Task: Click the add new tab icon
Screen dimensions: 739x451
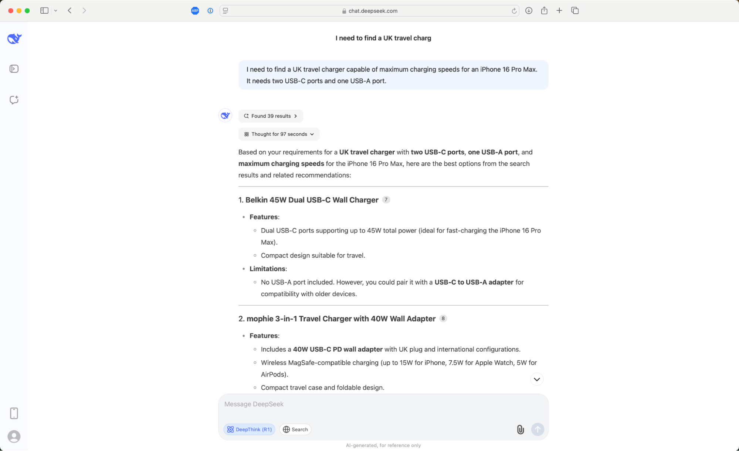Action: coord(559,11)
